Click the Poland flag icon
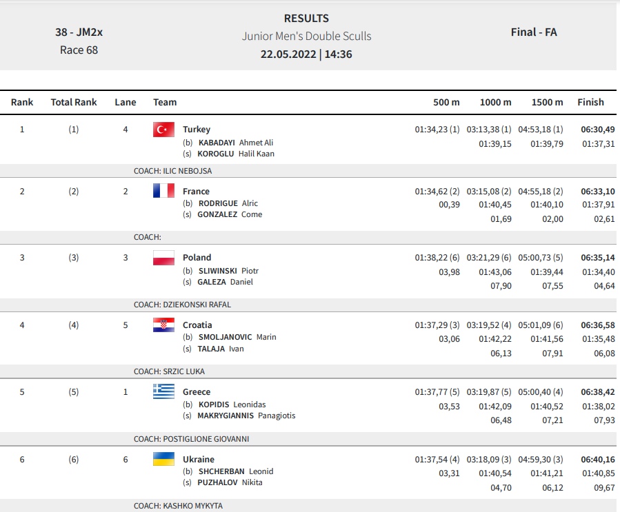 coord(163,258)
